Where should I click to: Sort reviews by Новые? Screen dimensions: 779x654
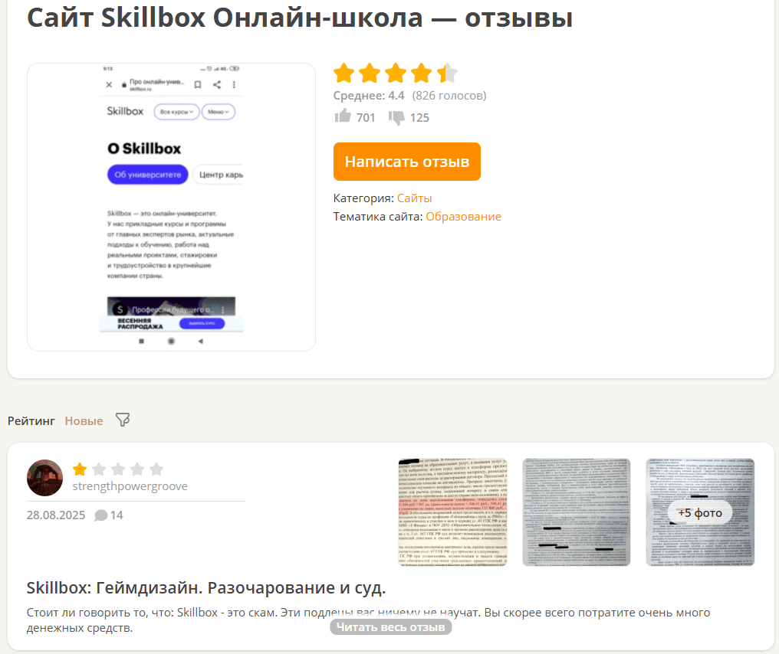coord(84,420)
